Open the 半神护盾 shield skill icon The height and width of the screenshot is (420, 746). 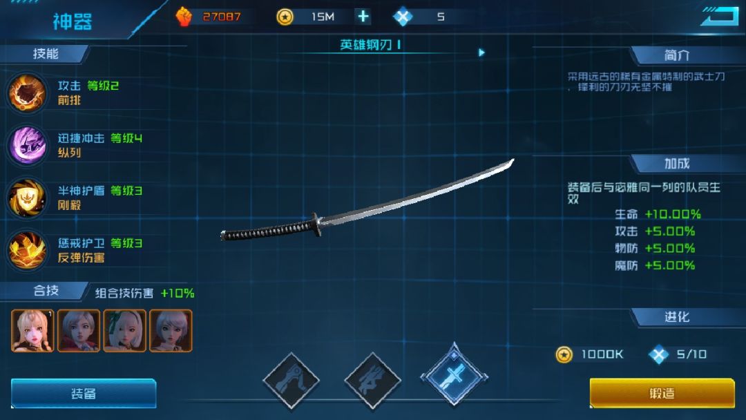point(27,198)
